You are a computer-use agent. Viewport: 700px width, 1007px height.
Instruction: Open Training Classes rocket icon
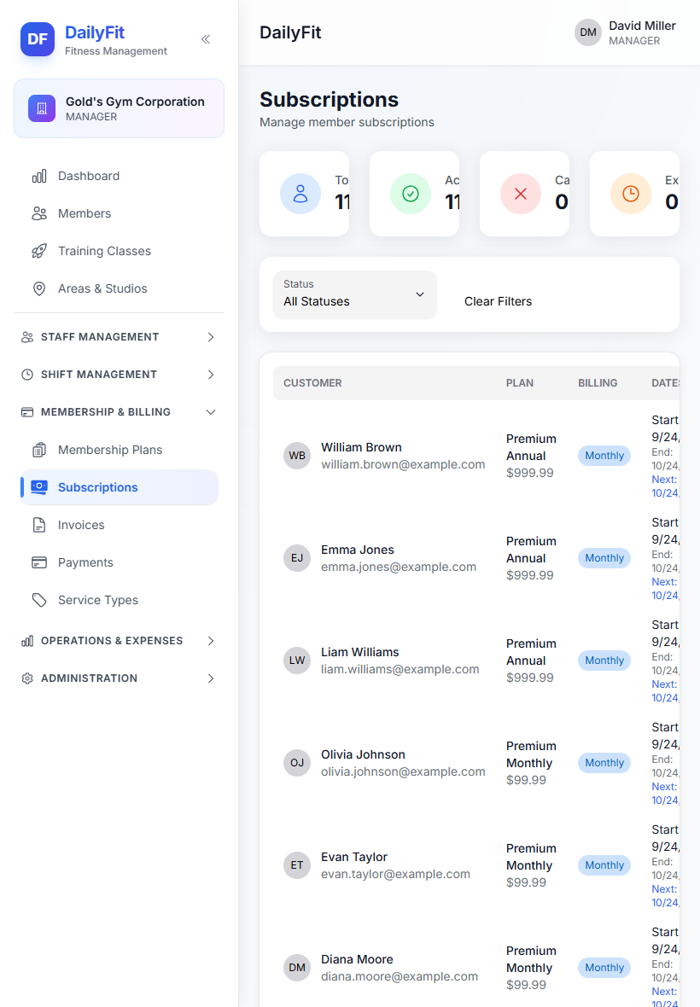39,251
